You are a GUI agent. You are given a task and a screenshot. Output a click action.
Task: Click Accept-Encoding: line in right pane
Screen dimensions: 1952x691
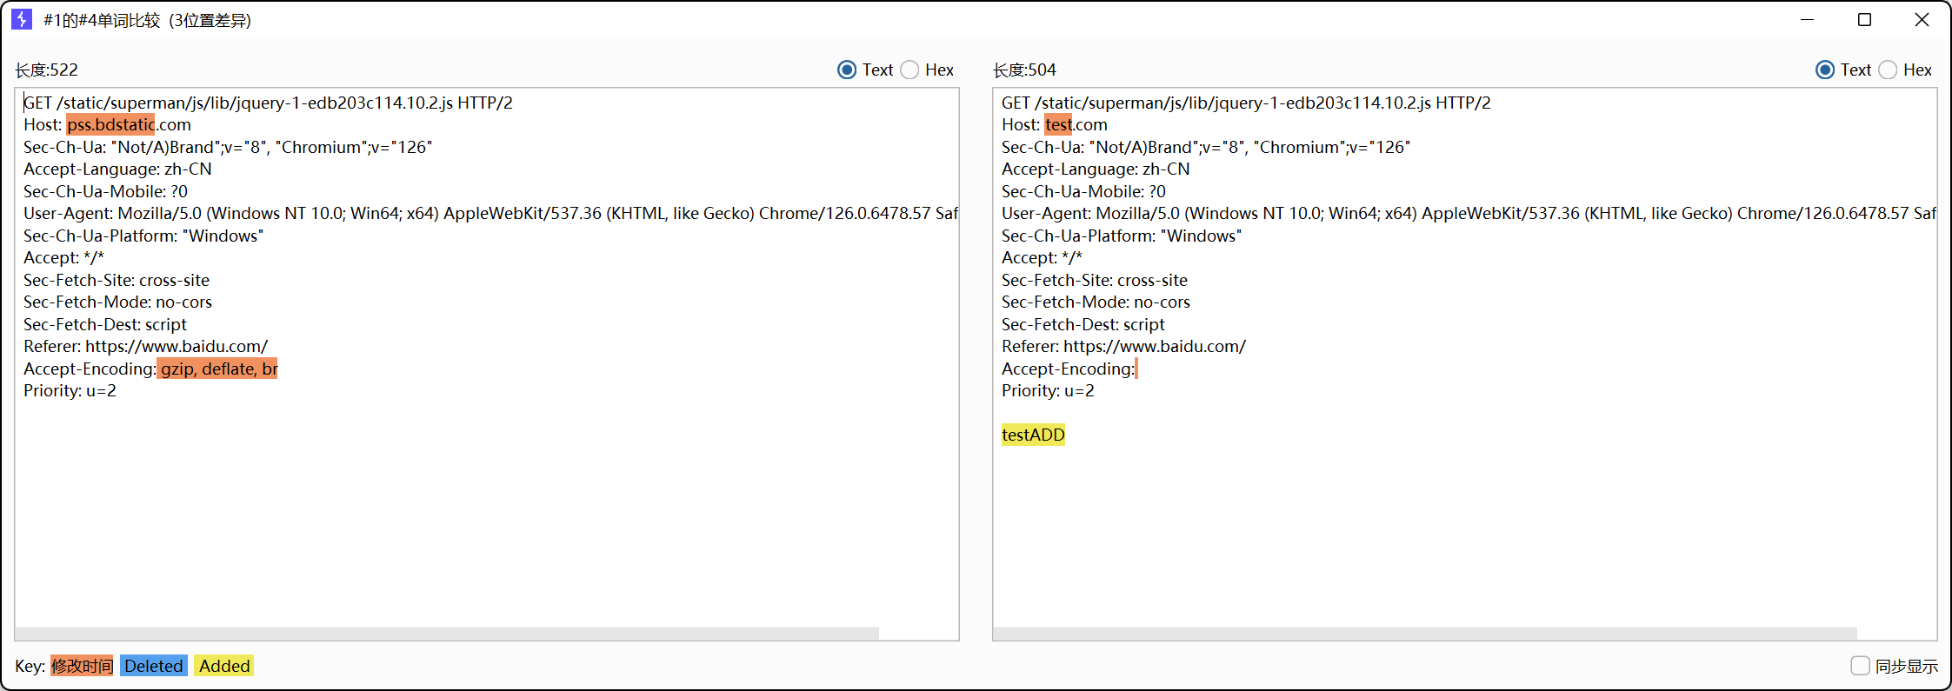pos(1069,369)
